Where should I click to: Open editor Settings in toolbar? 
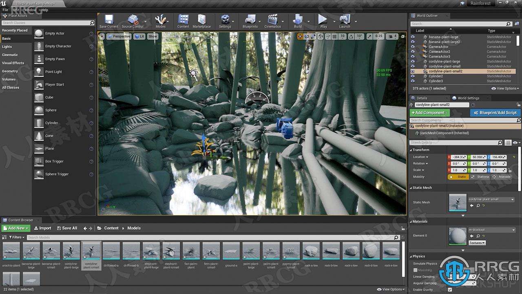(225, 21)
